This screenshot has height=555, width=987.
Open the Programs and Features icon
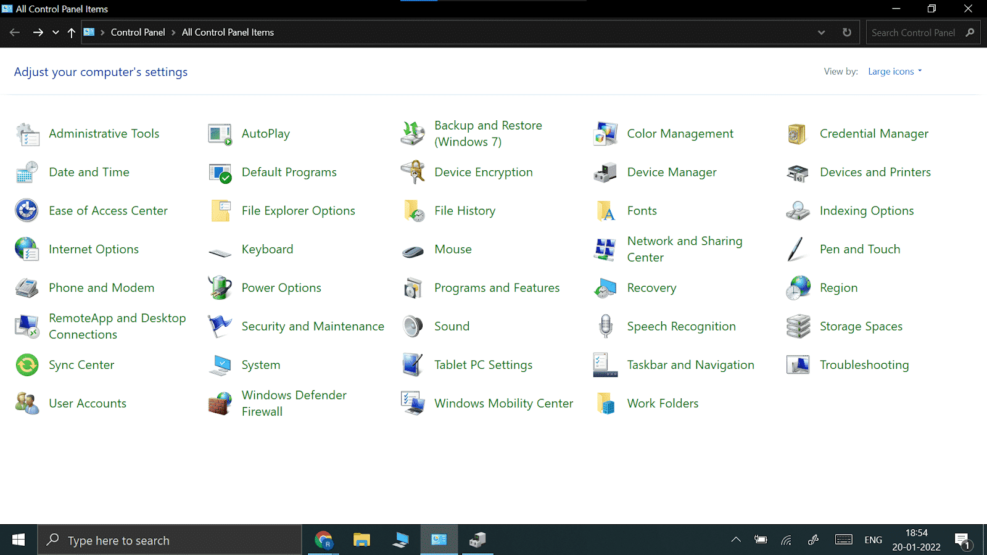413,288
